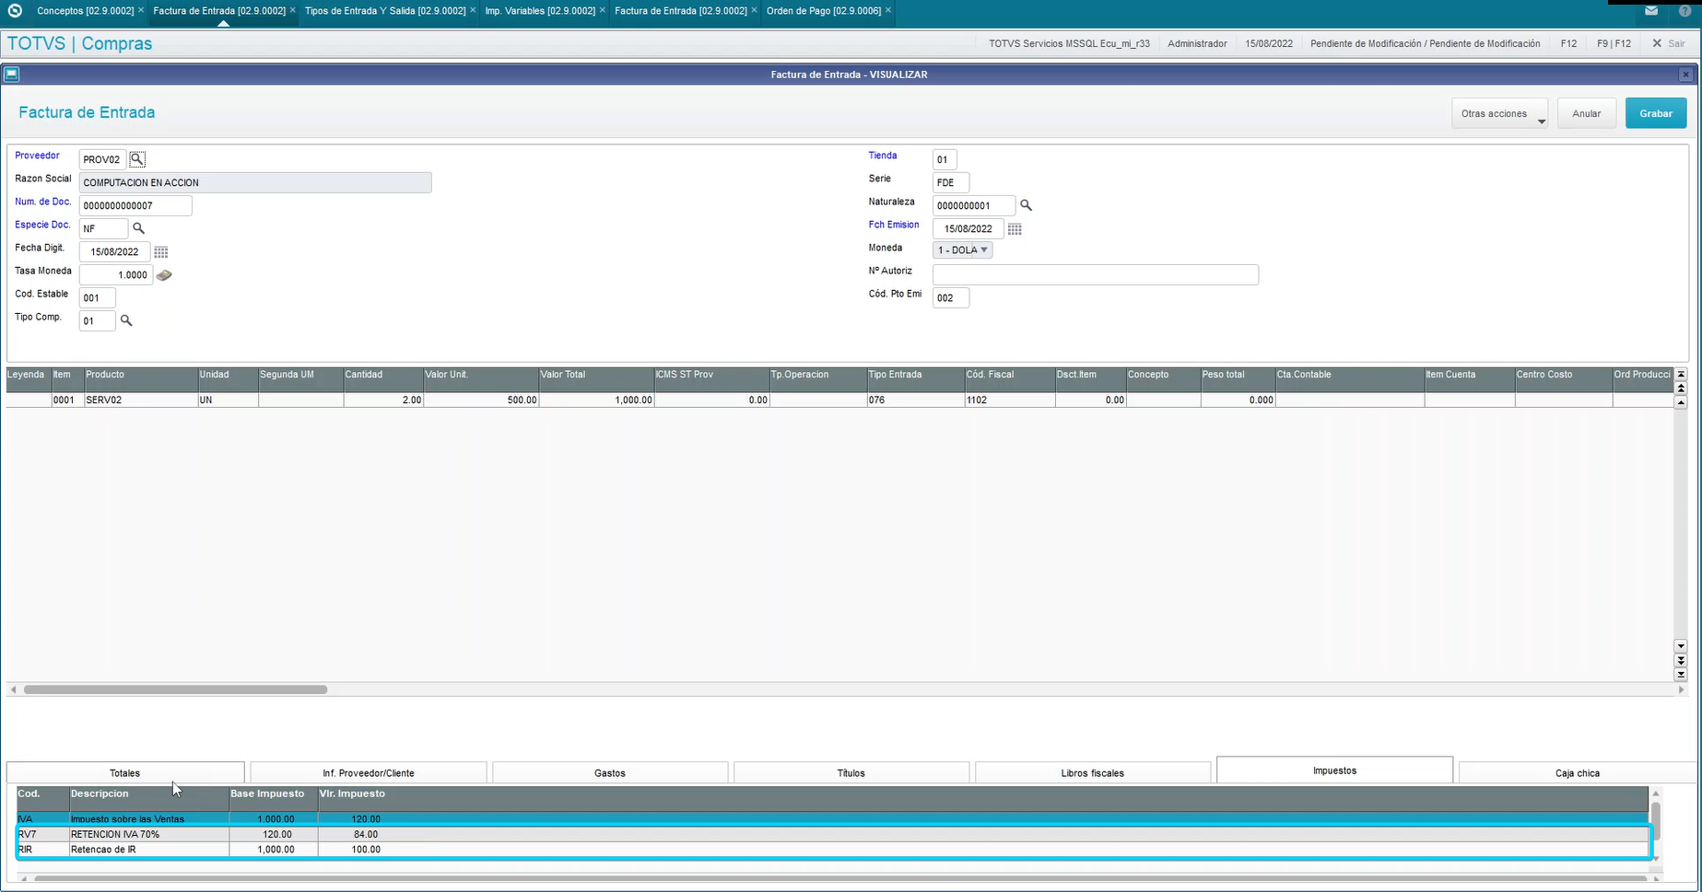Click the magnifier beside Especie Doc
The width and height of the screenshot is (1702, 892).
point(139,228)
